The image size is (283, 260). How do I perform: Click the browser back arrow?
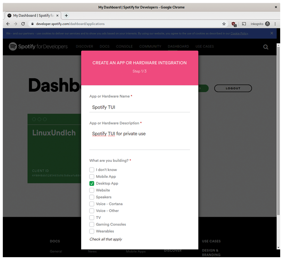point(8,24)
